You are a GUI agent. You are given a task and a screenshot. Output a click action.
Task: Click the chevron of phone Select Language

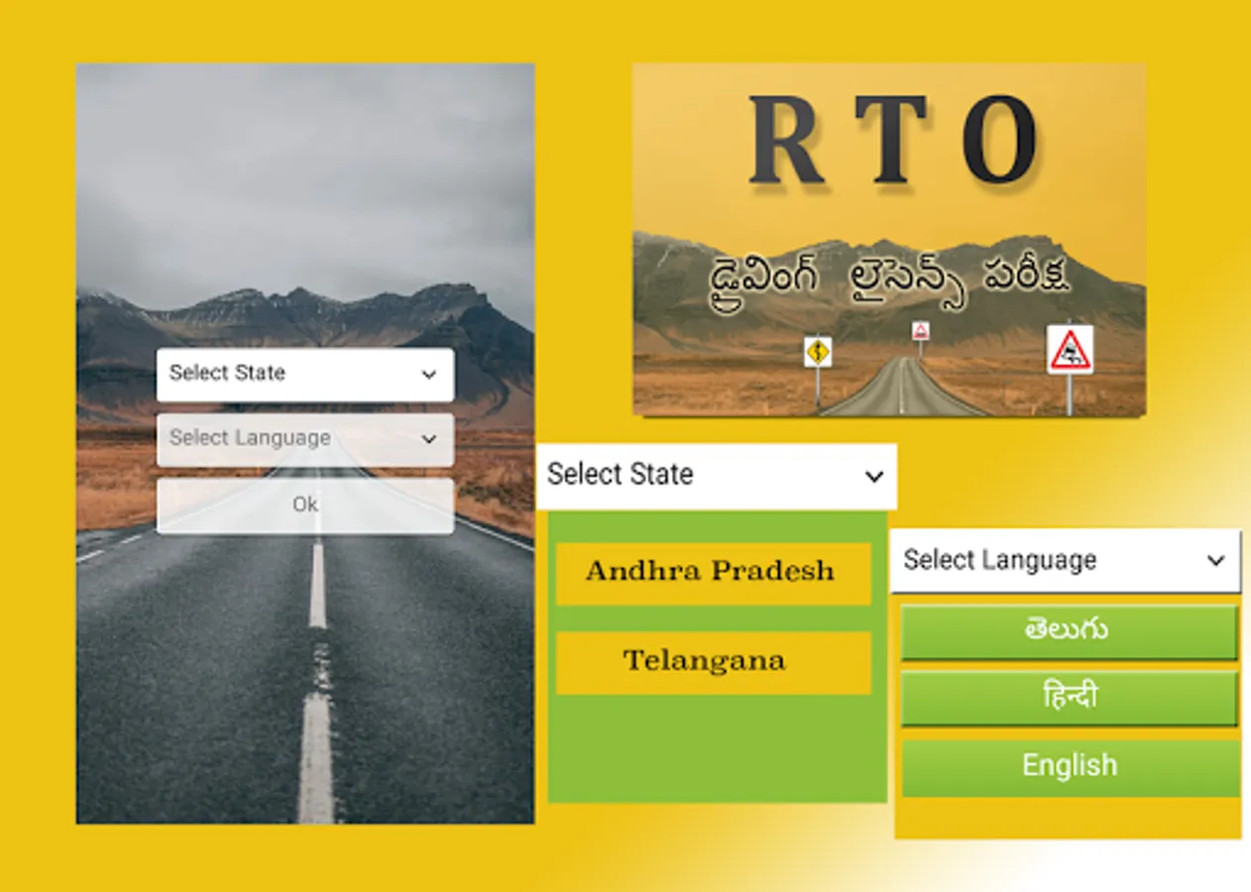429,439
